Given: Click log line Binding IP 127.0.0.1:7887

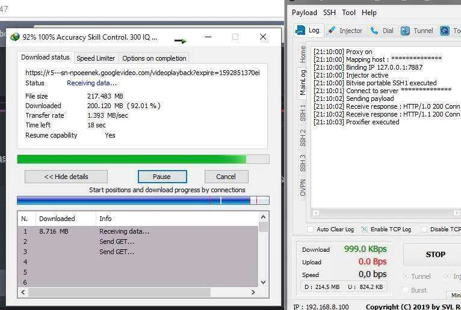Looking at the screenshot, I should click(368, 67).
